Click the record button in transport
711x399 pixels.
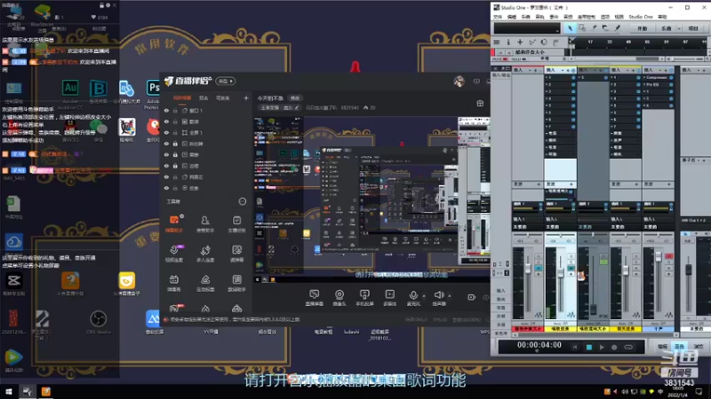coord(614,348)
